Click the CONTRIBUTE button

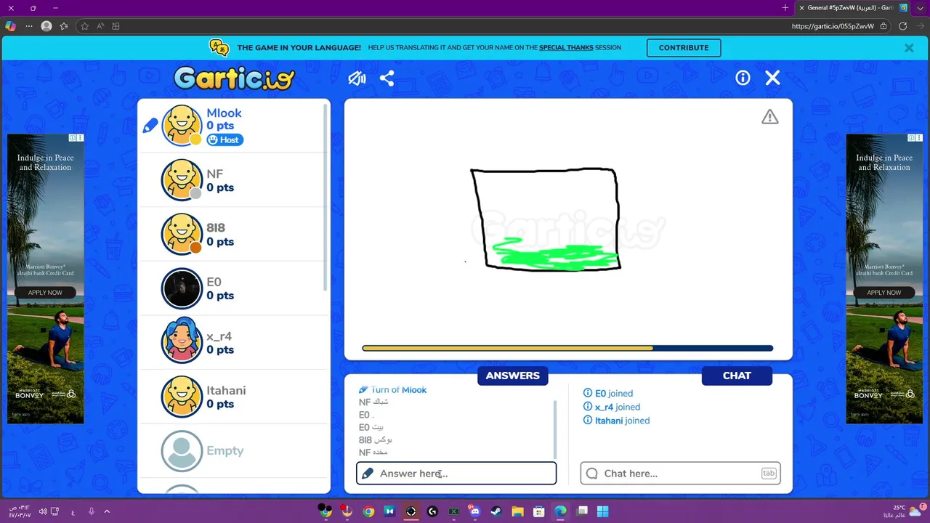click(684, 48)
